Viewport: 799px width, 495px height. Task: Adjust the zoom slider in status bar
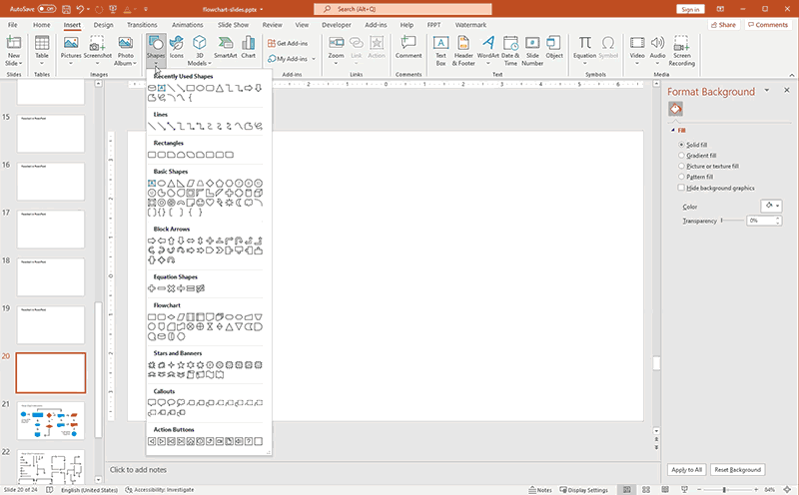(x=723, y=490)
